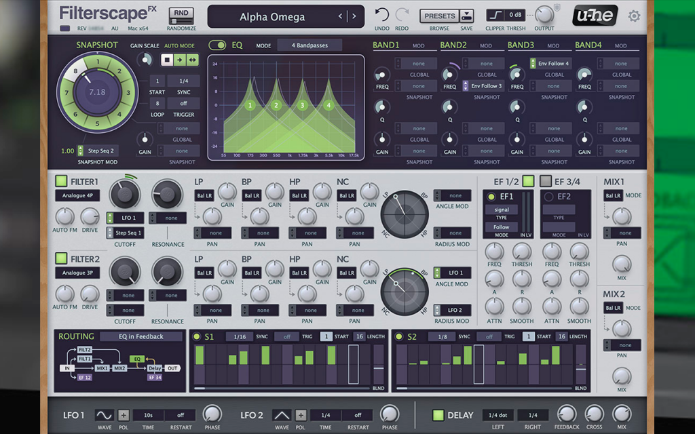Click the EQ block in routing diagram
This screenshot has width=695, height=434.
[x=137, y=359]
